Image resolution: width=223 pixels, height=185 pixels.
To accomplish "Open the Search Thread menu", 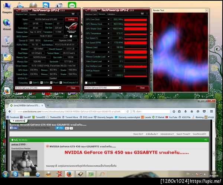I will [183, 134].
